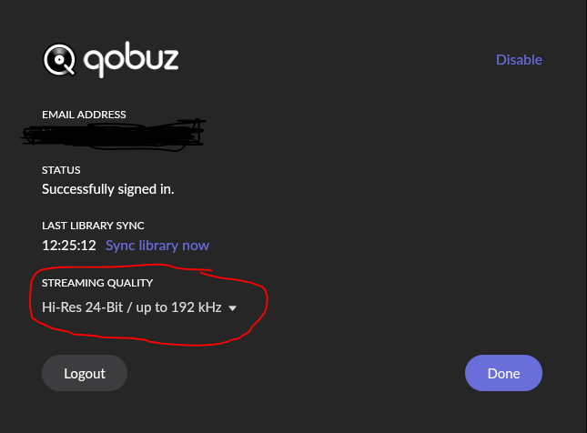Log out of the Qobuz account

click(85, 373)
